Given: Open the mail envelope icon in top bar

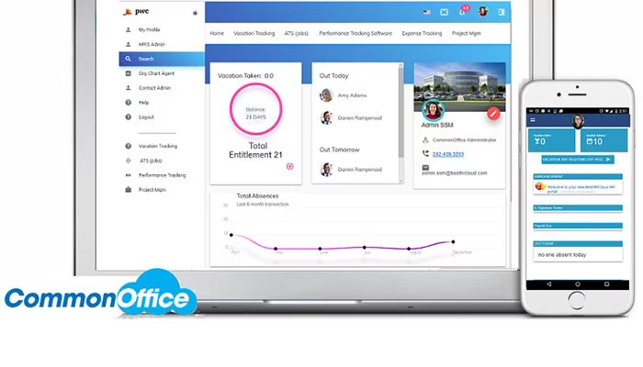Looking at the screenshot, I should click(x=444, y=12).
